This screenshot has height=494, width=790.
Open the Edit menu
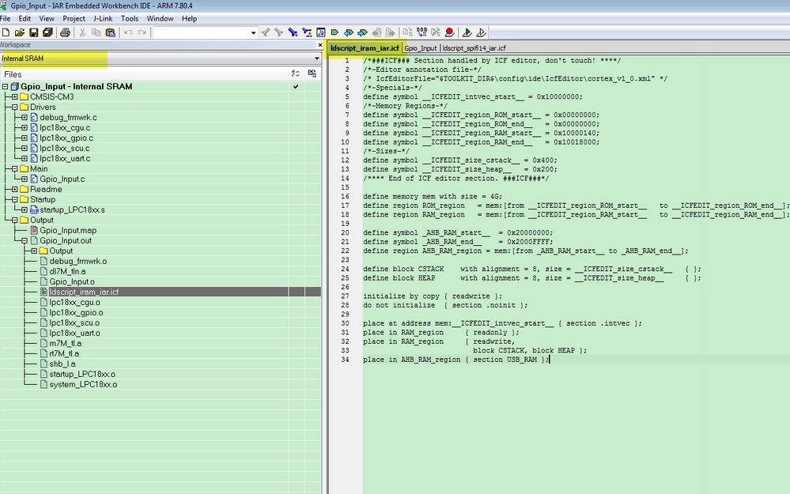[x=25, y=19]
